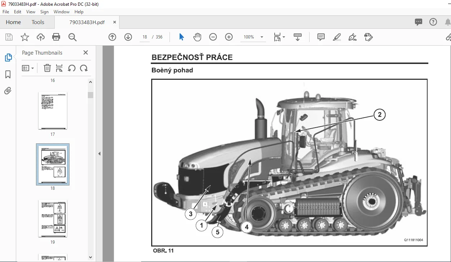This screenshot has height=262, width=451.
Task: Open the thumbnails options dropdown
Action: coord(28,68)
